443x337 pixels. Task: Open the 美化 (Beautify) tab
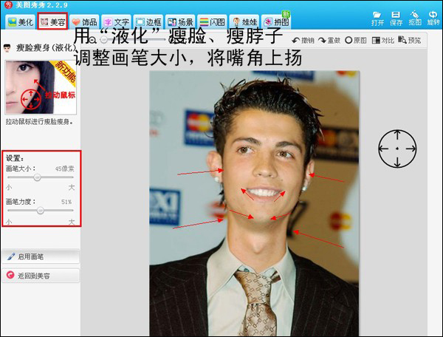(19, 22)
